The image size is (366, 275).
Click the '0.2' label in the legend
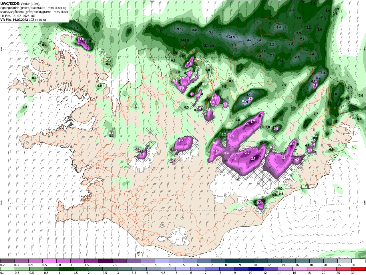coord(3,265)
